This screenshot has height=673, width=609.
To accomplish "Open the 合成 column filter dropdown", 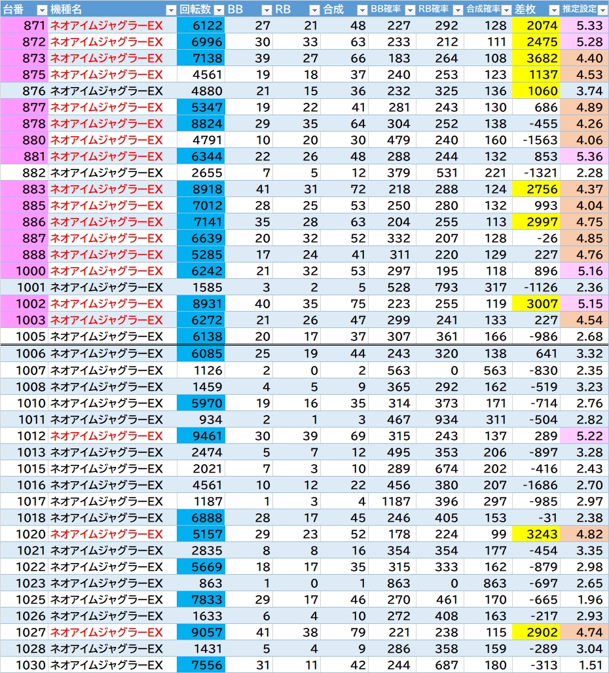I will (x=362, y=10).
